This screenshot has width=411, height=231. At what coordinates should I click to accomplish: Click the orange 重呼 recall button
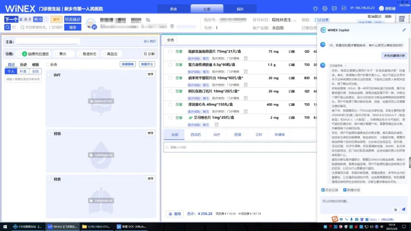[56, 19]
